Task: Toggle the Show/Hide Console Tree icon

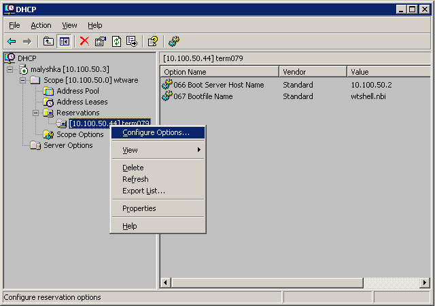Action: (x=64, y=41)
